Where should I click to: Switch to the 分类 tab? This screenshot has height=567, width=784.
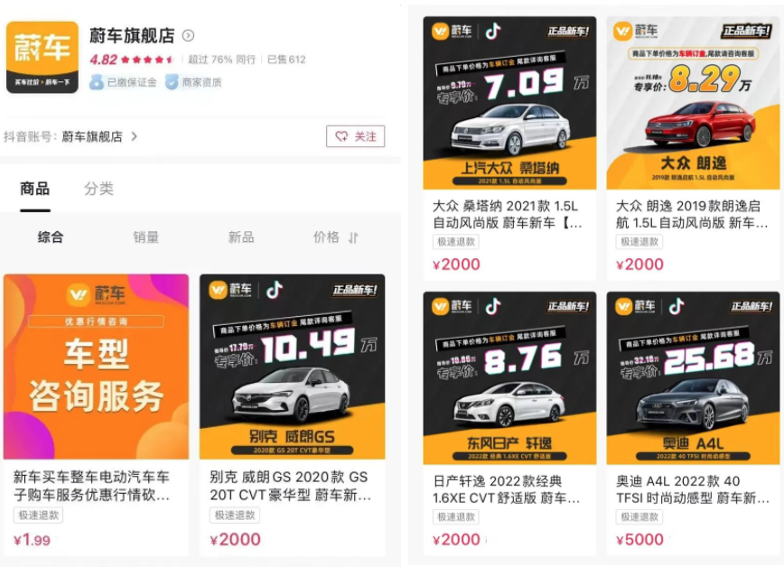pos(99,189)
